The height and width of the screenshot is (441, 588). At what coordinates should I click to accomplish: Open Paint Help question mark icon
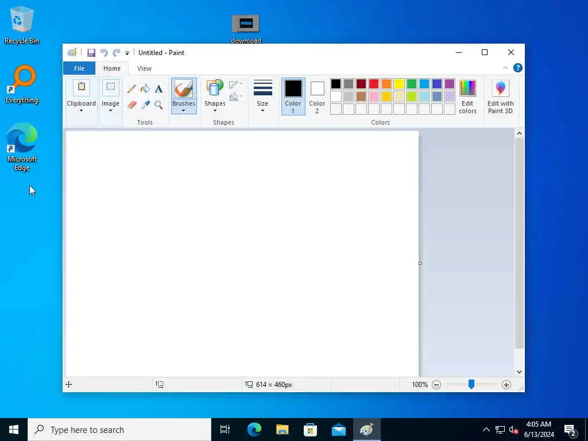[518, 68]
